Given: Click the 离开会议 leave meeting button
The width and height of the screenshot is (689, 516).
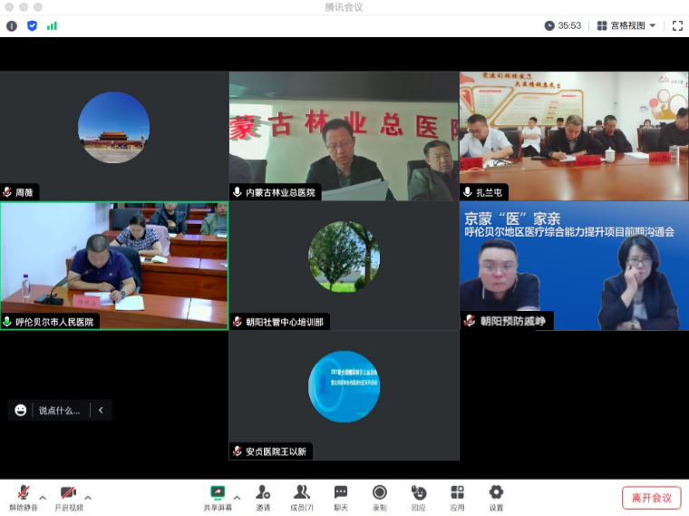Looking at the screenshot, I should point(652,498).
